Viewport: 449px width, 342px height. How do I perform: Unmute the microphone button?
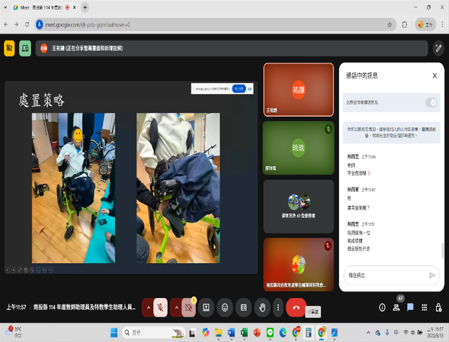pyautogui.click(x=161, y=308)
